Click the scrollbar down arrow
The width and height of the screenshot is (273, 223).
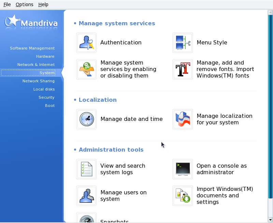point(270,220)
